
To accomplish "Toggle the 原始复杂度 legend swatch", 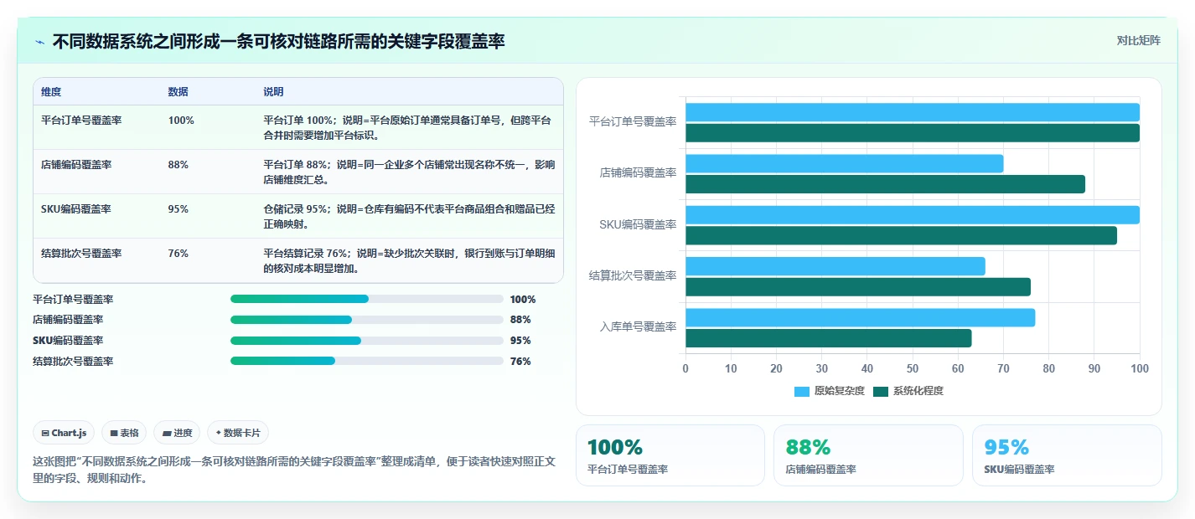I will 802,391.
